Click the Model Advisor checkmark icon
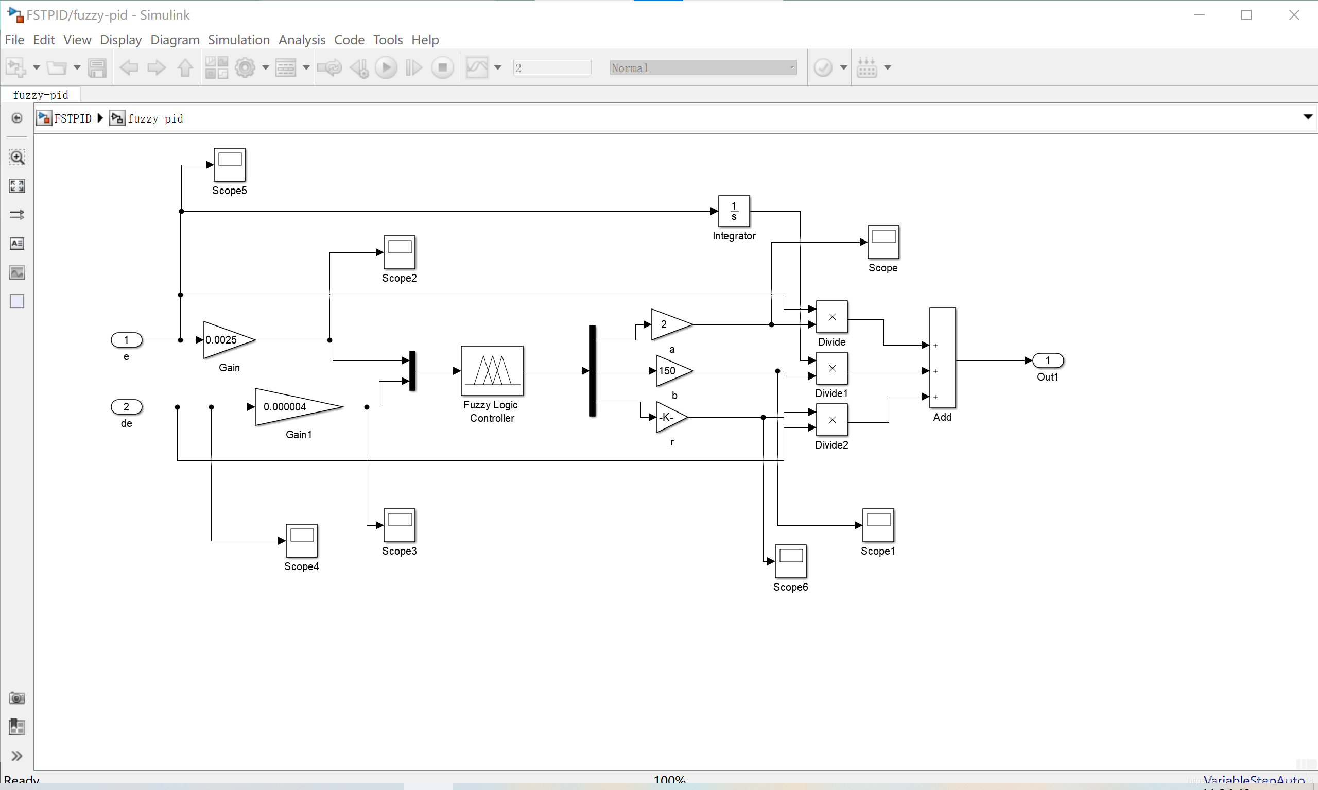The image size is (1318, 790). (823, 67)
